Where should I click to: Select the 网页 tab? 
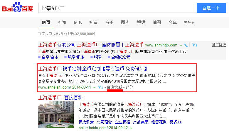point(46,22)
